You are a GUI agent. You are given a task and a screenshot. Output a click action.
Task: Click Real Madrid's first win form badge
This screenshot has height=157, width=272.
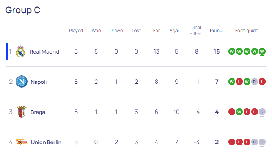click(x=231, y=51)
